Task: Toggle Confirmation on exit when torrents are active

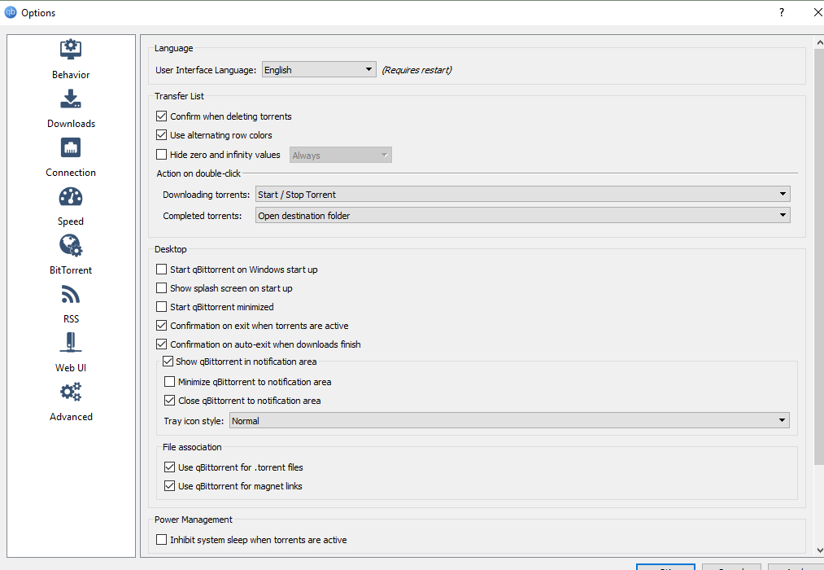Action: tap(162, 326)
